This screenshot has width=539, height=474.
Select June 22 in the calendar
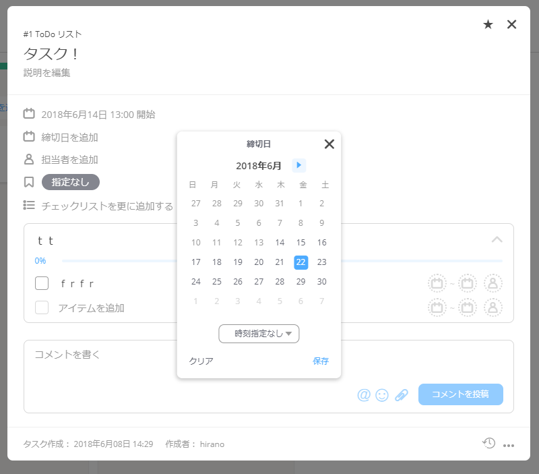(x=301, y=262)
